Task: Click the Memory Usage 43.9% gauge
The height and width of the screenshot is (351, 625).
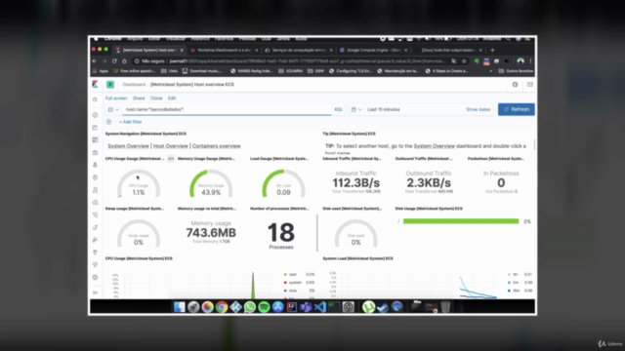Action: tap(211, 183)
